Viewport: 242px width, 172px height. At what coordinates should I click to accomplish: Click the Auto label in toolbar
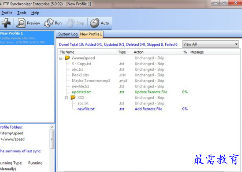(x=105, y=23)
